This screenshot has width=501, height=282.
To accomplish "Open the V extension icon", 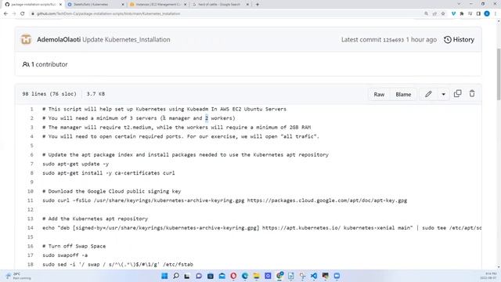I will pos(453,13).
